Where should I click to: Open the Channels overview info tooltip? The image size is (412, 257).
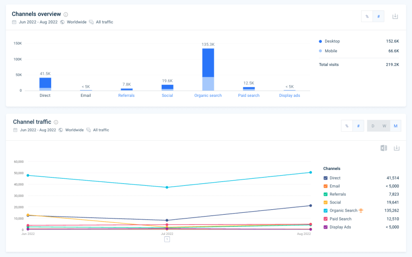pos(66,14)
